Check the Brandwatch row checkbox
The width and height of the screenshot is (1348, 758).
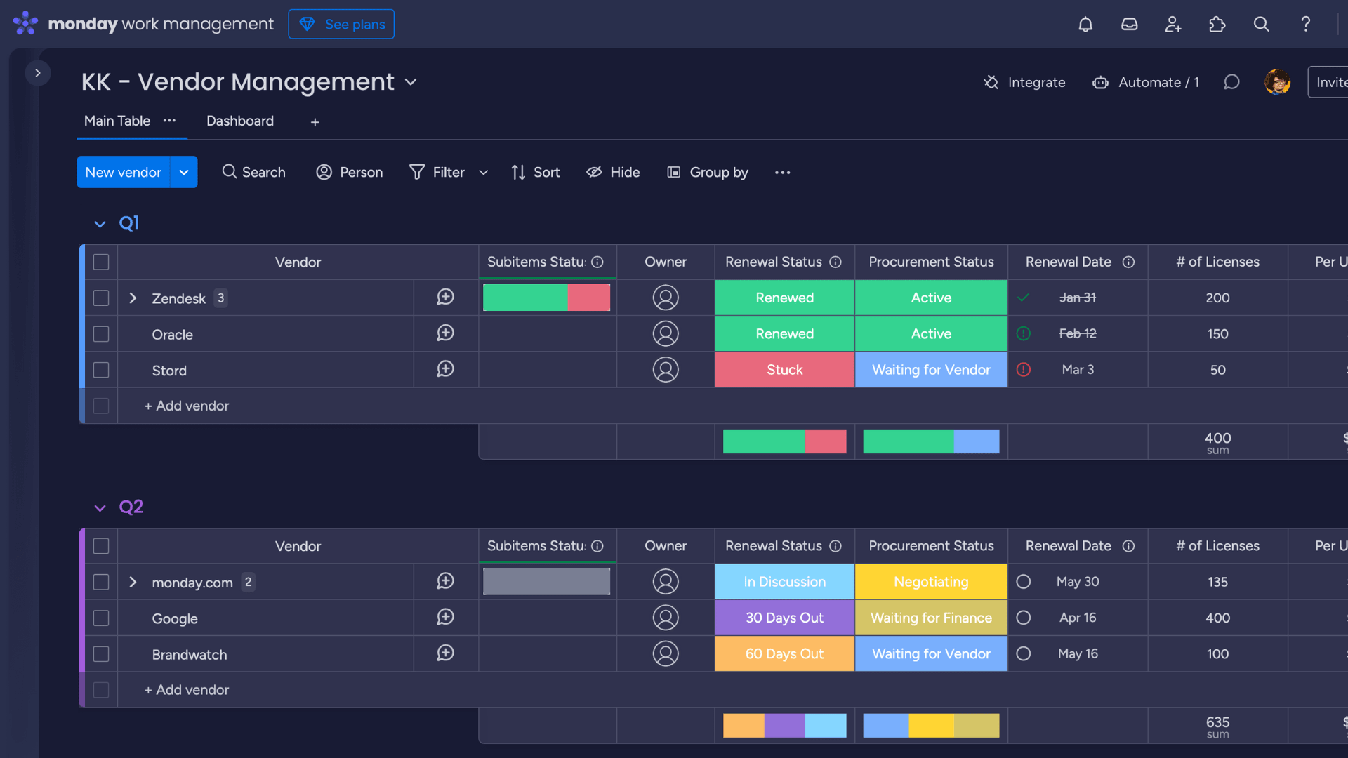point(101,654)
